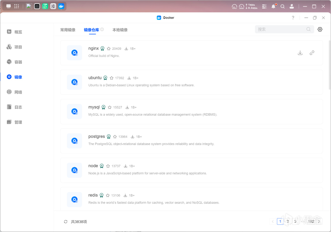Open the user account menu
Image resolution: width=331 pixels, height=232 pixels.
[x=292, y=6]
